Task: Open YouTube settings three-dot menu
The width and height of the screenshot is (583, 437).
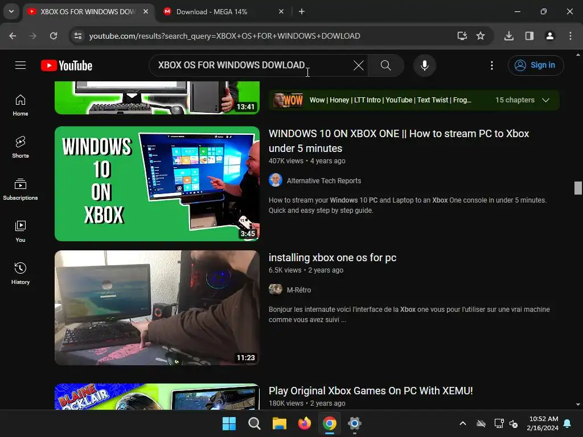Action: tap(491, 65)
